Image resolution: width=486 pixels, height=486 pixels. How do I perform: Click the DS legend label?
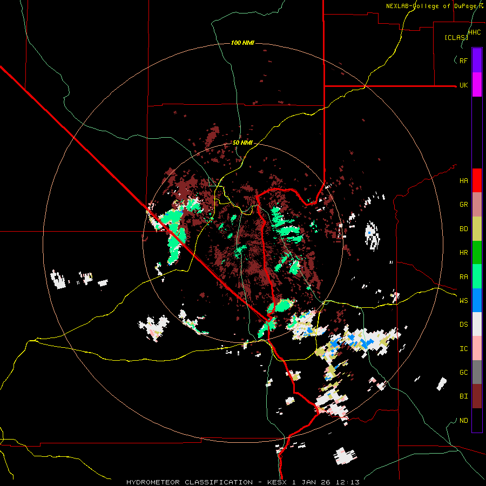463,325
